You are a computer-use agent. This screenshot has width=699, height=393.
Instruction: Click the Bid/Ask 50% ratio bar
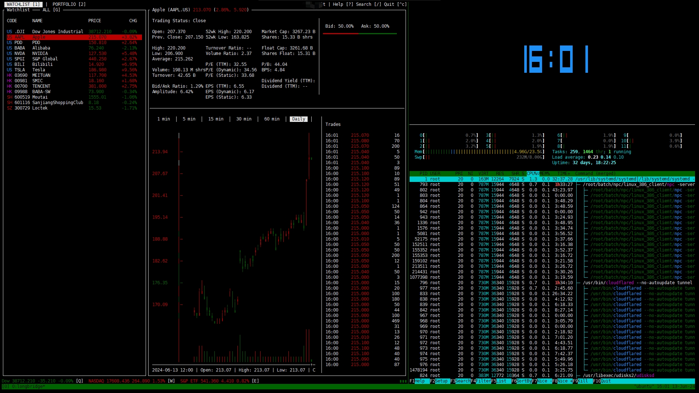pos(360,33)
